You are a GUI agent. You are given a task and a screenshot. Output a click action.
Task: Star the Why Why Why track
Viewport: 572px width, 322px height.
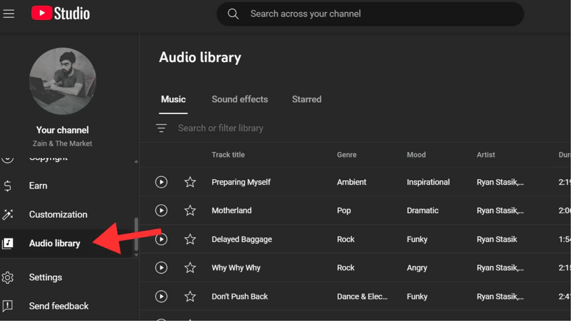pos(190,268)
